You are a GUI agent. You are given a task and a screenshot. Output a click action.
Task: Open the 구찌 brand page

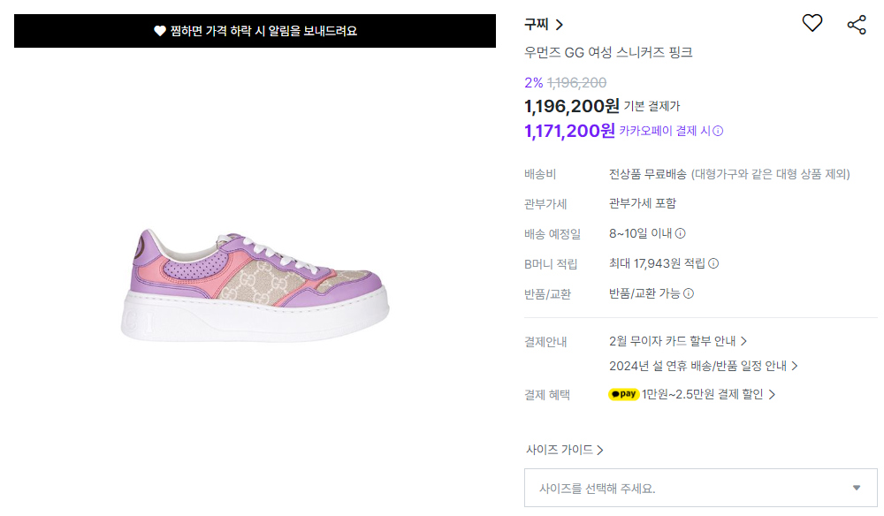click(544, 24)
